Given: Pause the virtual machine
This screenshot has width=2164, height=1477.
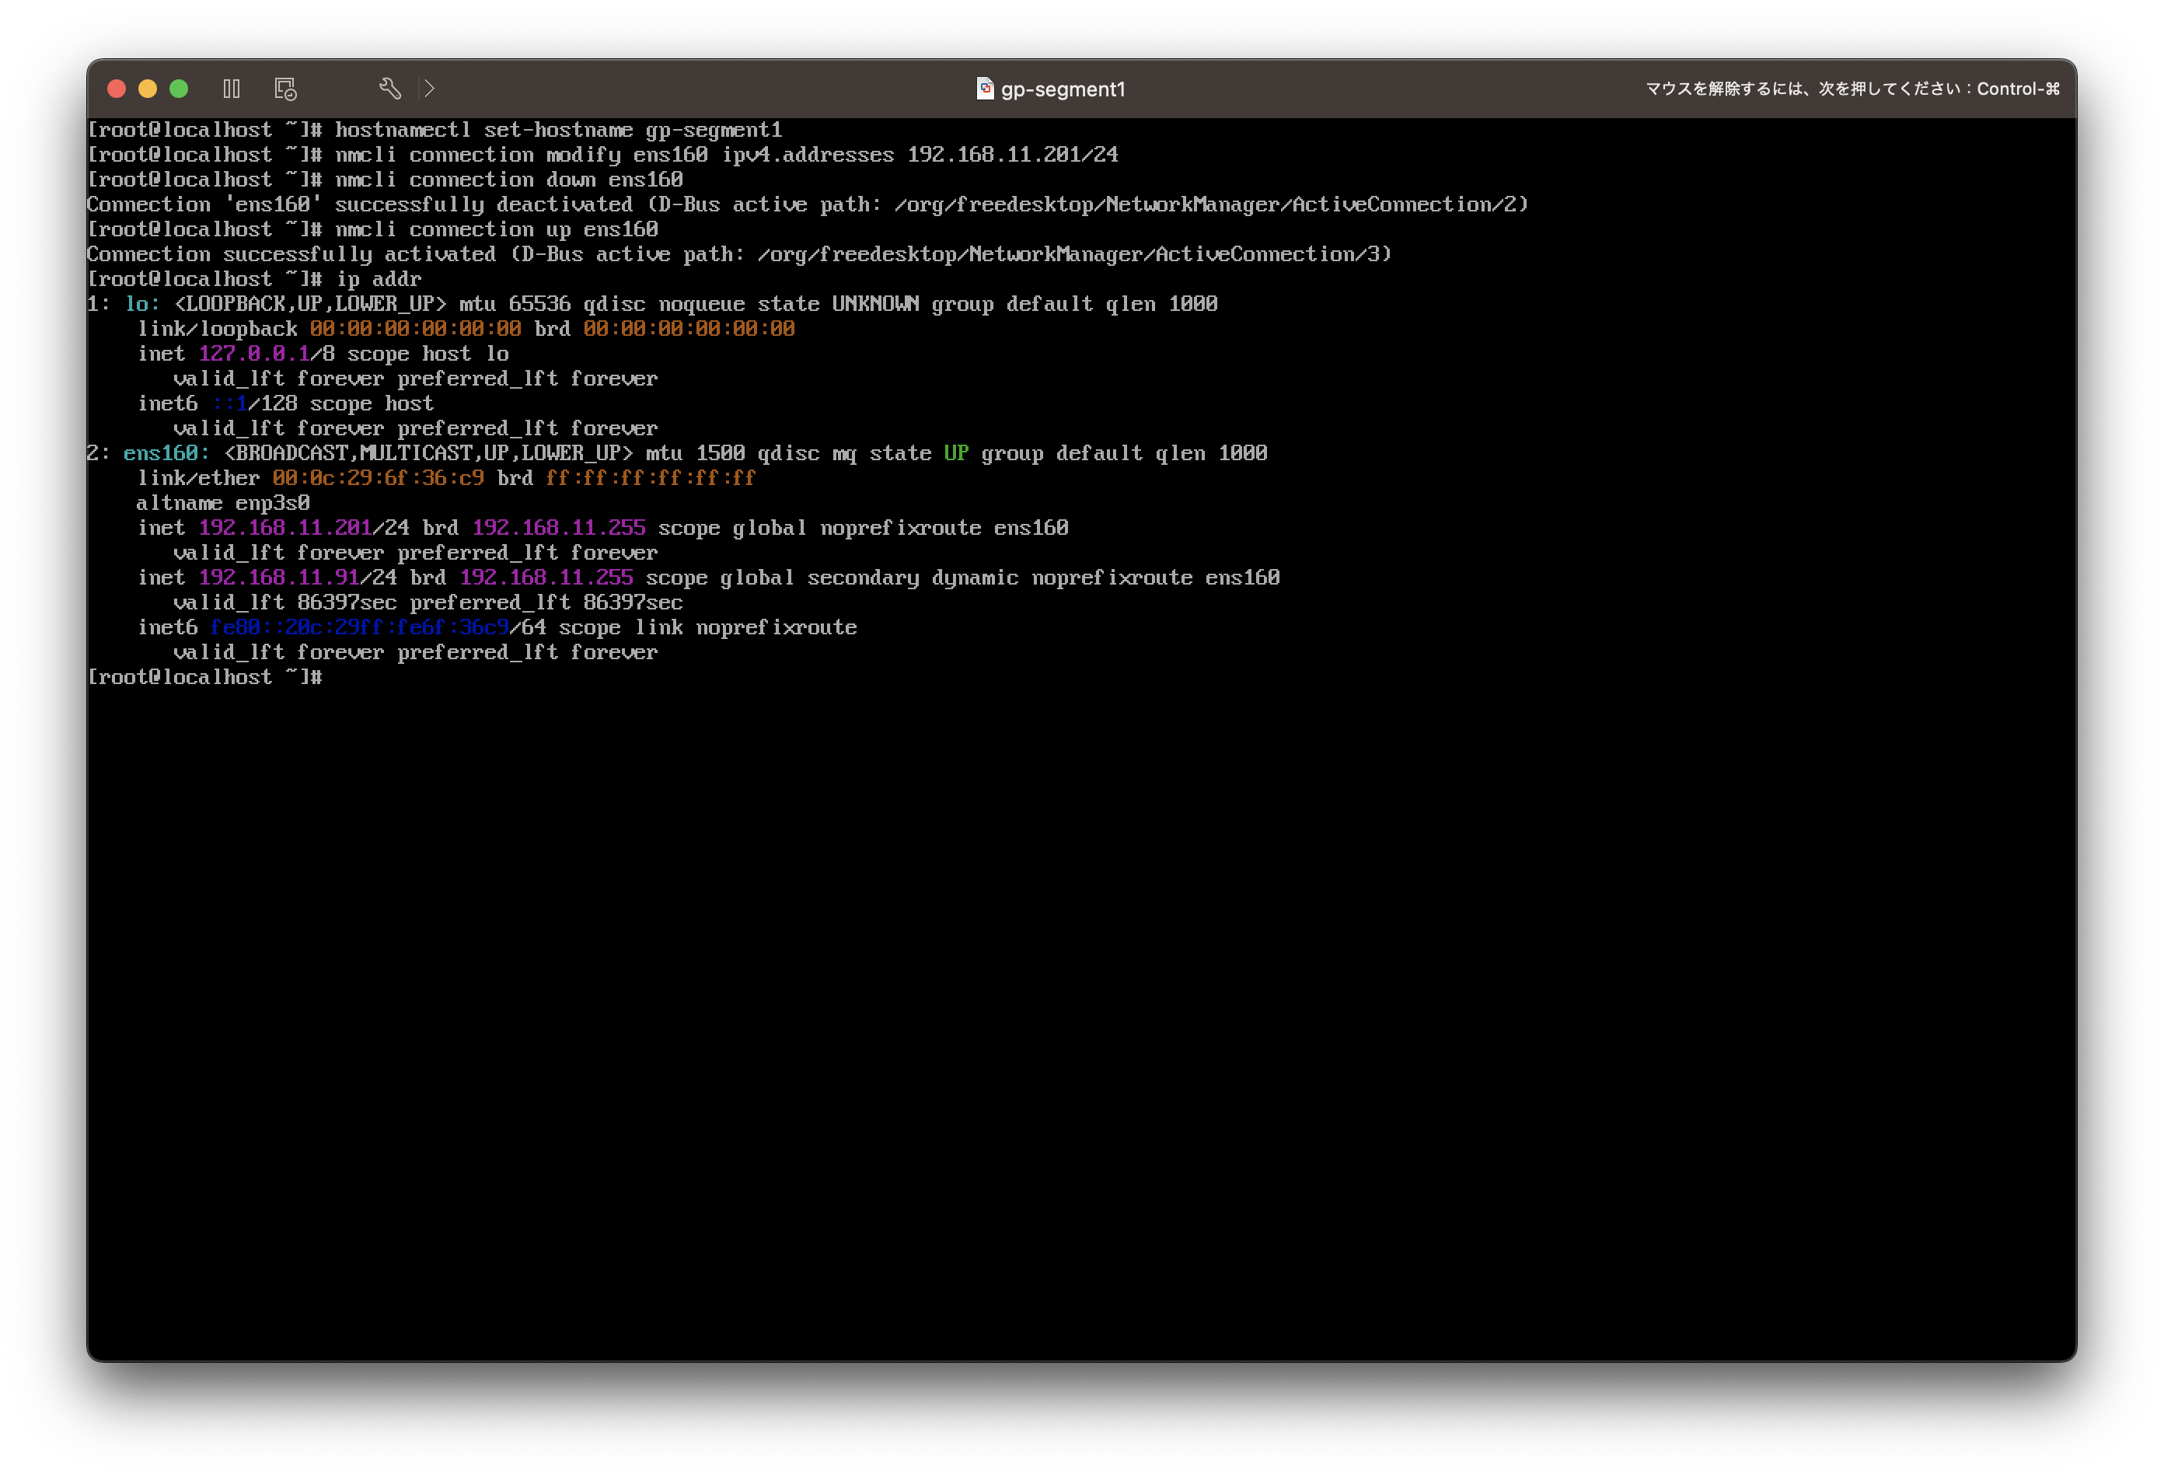Looking at the screenshot, I should (x=232, y=89).
